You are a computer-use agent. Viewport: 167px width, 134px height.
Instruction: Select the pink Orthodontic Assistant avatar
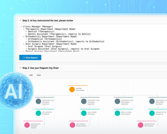27,125
